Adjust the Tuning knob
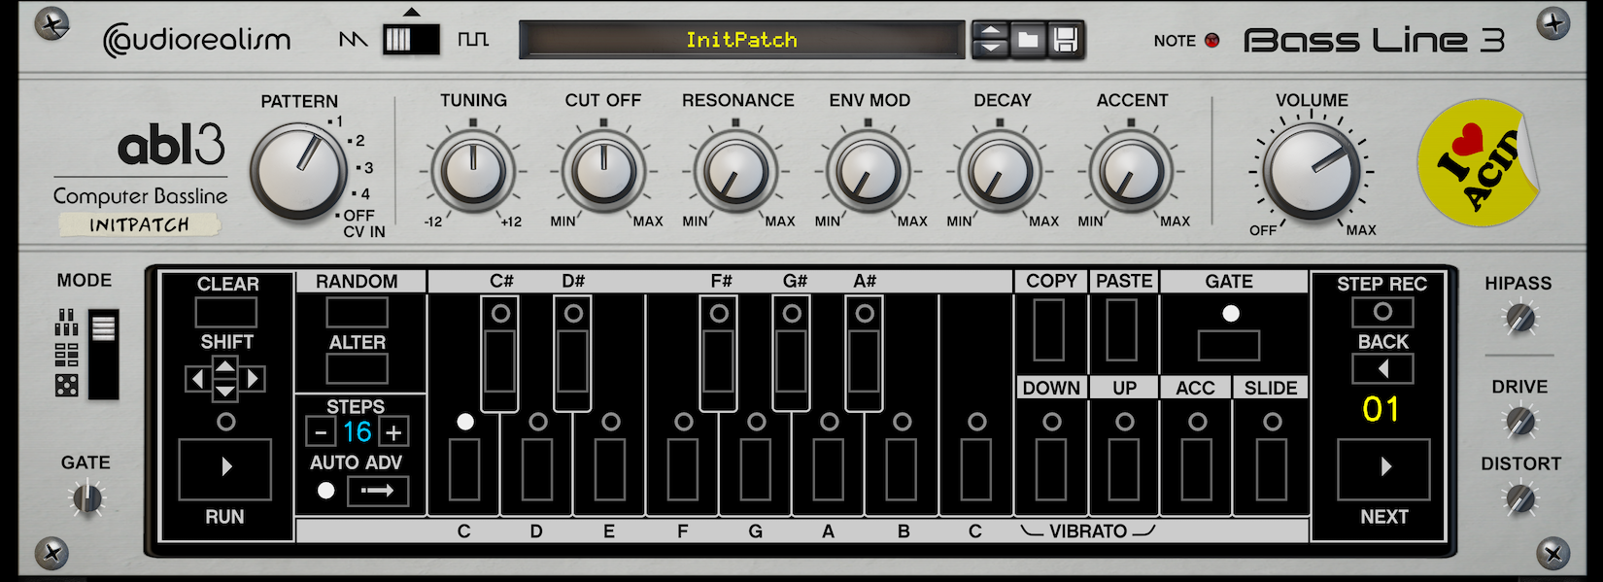The height and width of the screenshot is (582, 1603). pyautogui.click(x=473, y=170)
